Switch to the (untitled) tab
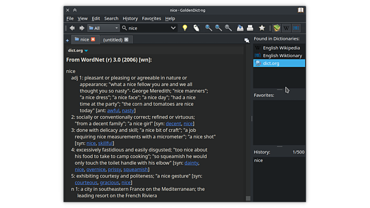The height and width of the screenshot is (208, 370). click(x=113, y=40)
